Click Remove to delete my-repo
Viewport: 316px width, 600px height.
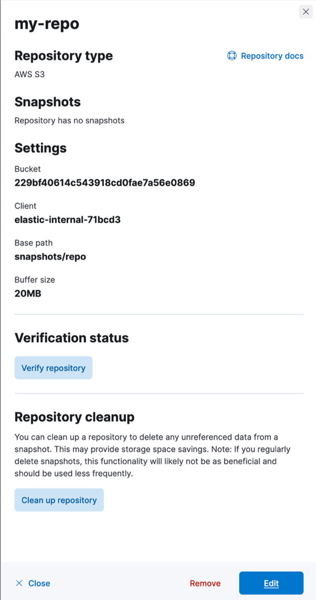pos(205,583)
